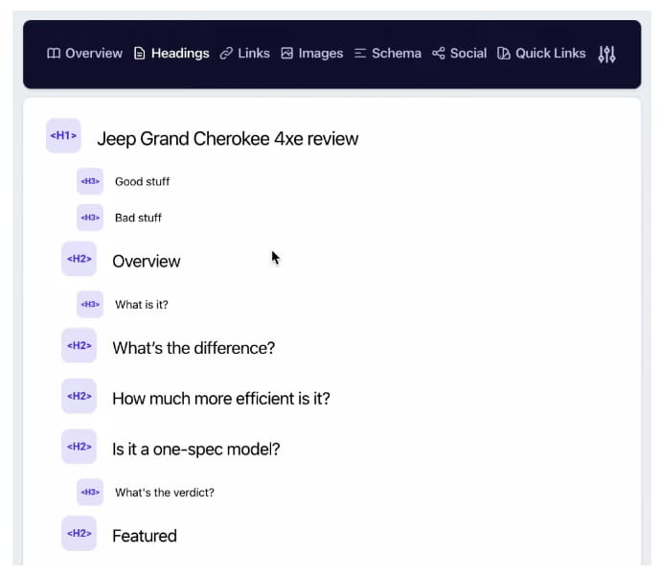This screenshot has height=578, width=661.
Task: Select the 'What's the difference?' heading text
Action: [194, 348]
